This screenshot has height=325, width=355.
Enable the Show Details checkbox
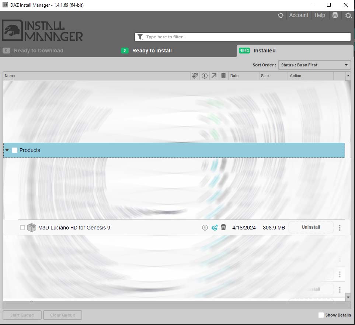click(321, 315)
